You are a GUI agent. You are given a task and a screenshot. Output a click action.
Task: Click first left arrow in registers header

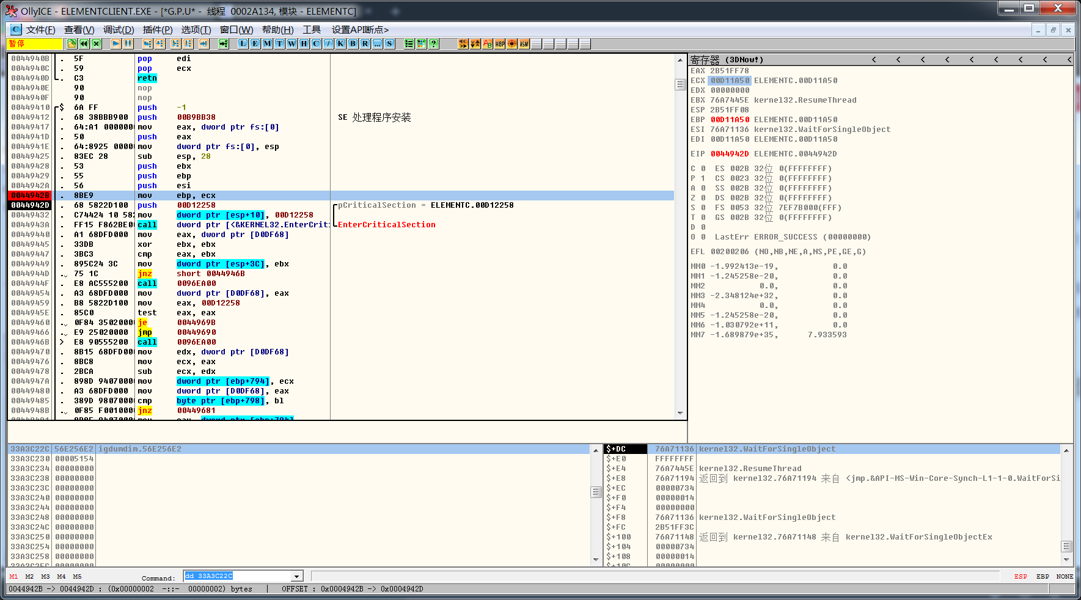point(874,60)
